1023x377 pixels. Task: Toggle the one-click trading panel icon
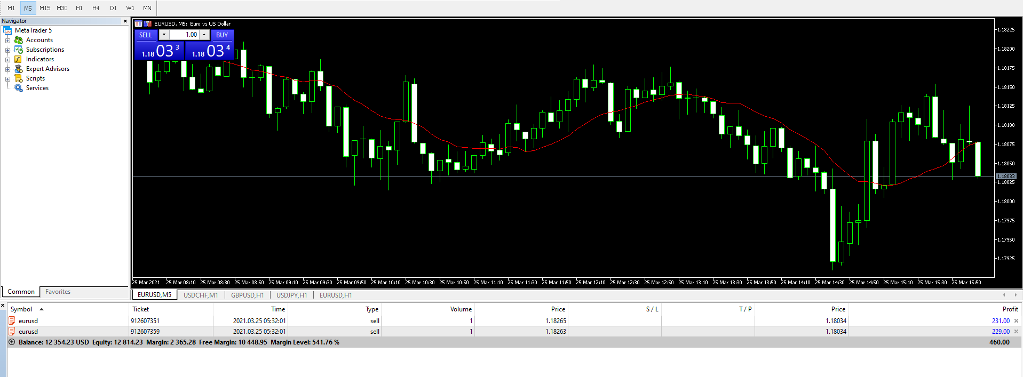click(148, 23)
